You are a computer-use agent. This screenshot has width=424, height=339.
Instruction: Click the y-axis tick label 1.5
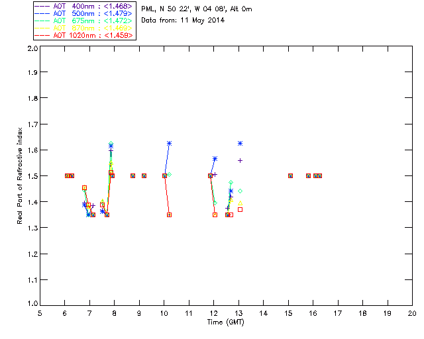[x=32, y=176]
